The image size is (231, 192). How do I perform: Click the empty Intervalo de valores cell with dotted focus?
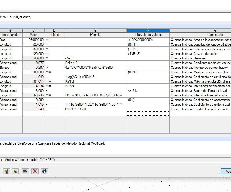(x=148, y=113)
